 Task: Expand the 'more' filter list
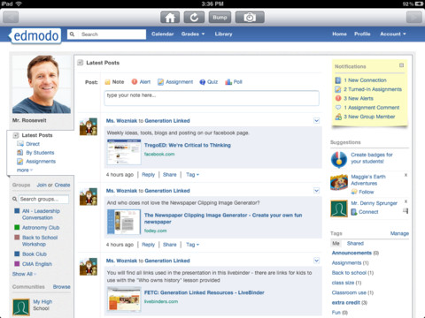[x=25, y=170]
